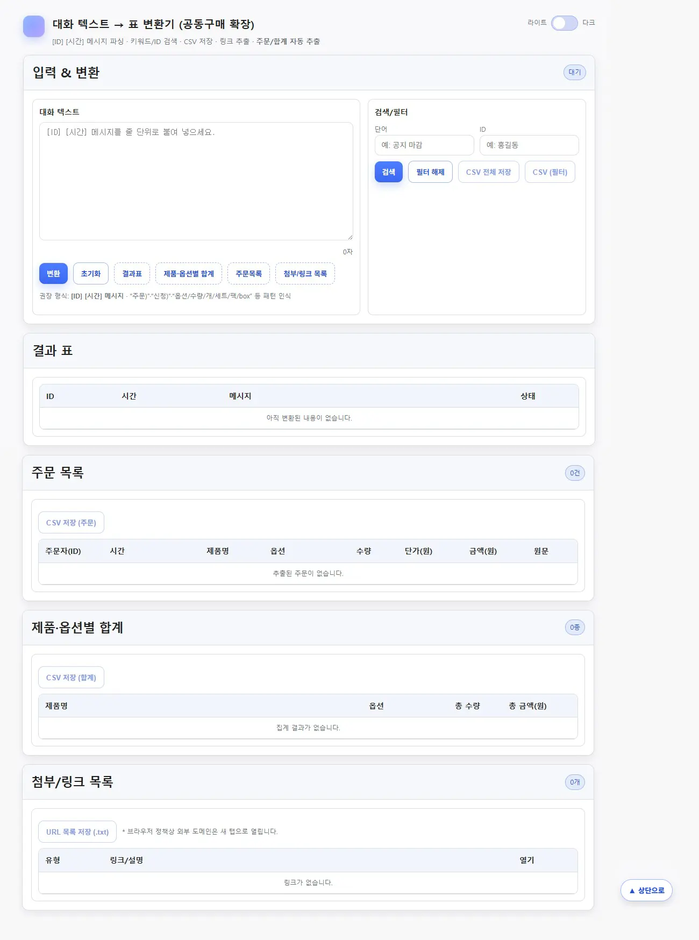This screenshot has height=940, width=699.
Task: Click the purple app logo icon
Action: pyautogui.click(x=34, y=26)
